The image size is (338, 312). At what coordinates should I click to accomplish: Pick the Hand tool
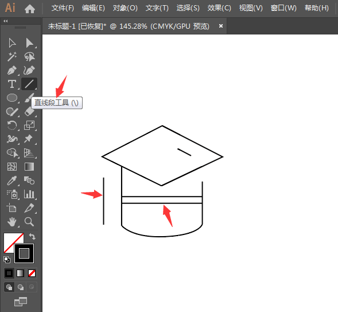point(12,222)
